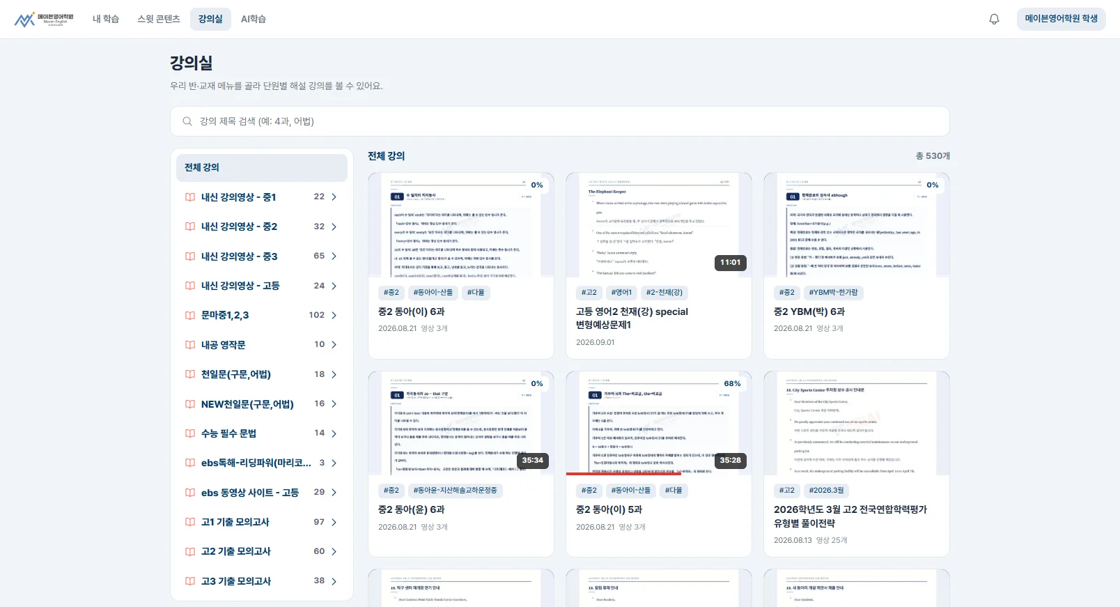Open 중2 YBM(박) 6과 lecture thumbnail
This screenshot has height=607, width=1120.
click(x=857, y=225)
